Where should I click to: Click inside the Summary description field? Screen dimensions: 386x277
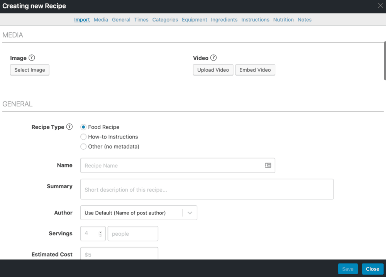[207, 189]
